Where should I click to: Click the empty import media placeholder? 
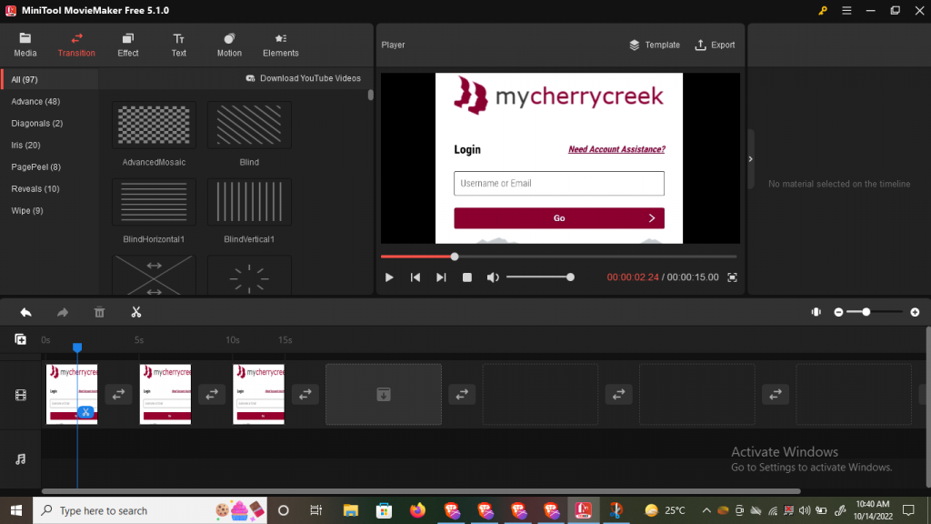[384, 395]
